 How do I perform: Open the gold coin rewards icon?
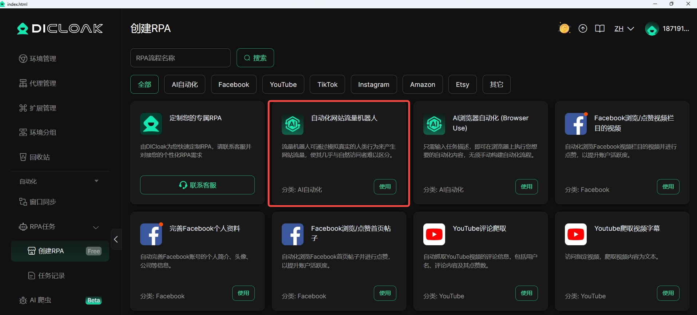tap(564, 28)
